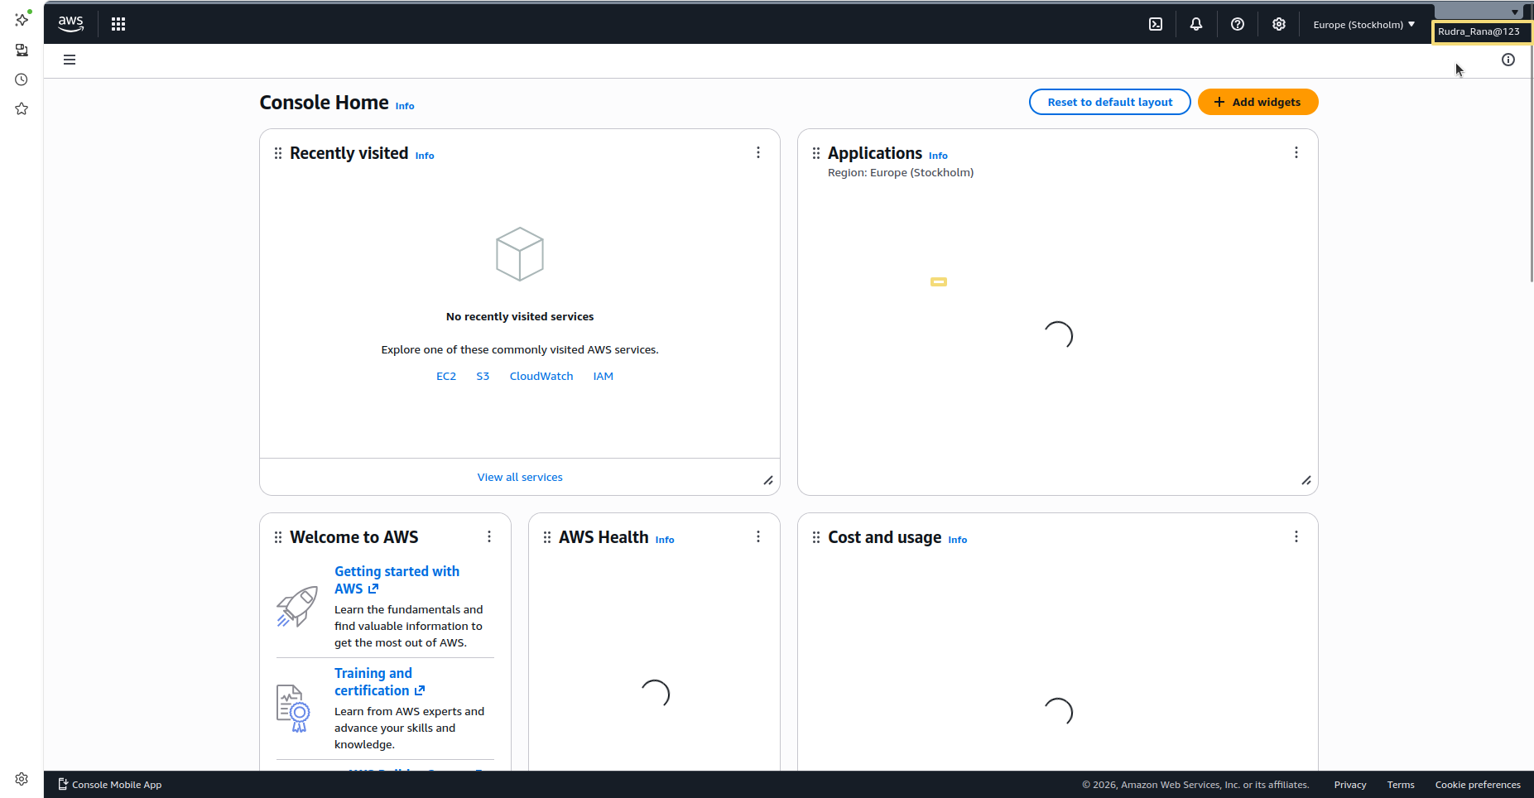Open the info panel circle icon
1534x798 pixels.
[1508, 60]
